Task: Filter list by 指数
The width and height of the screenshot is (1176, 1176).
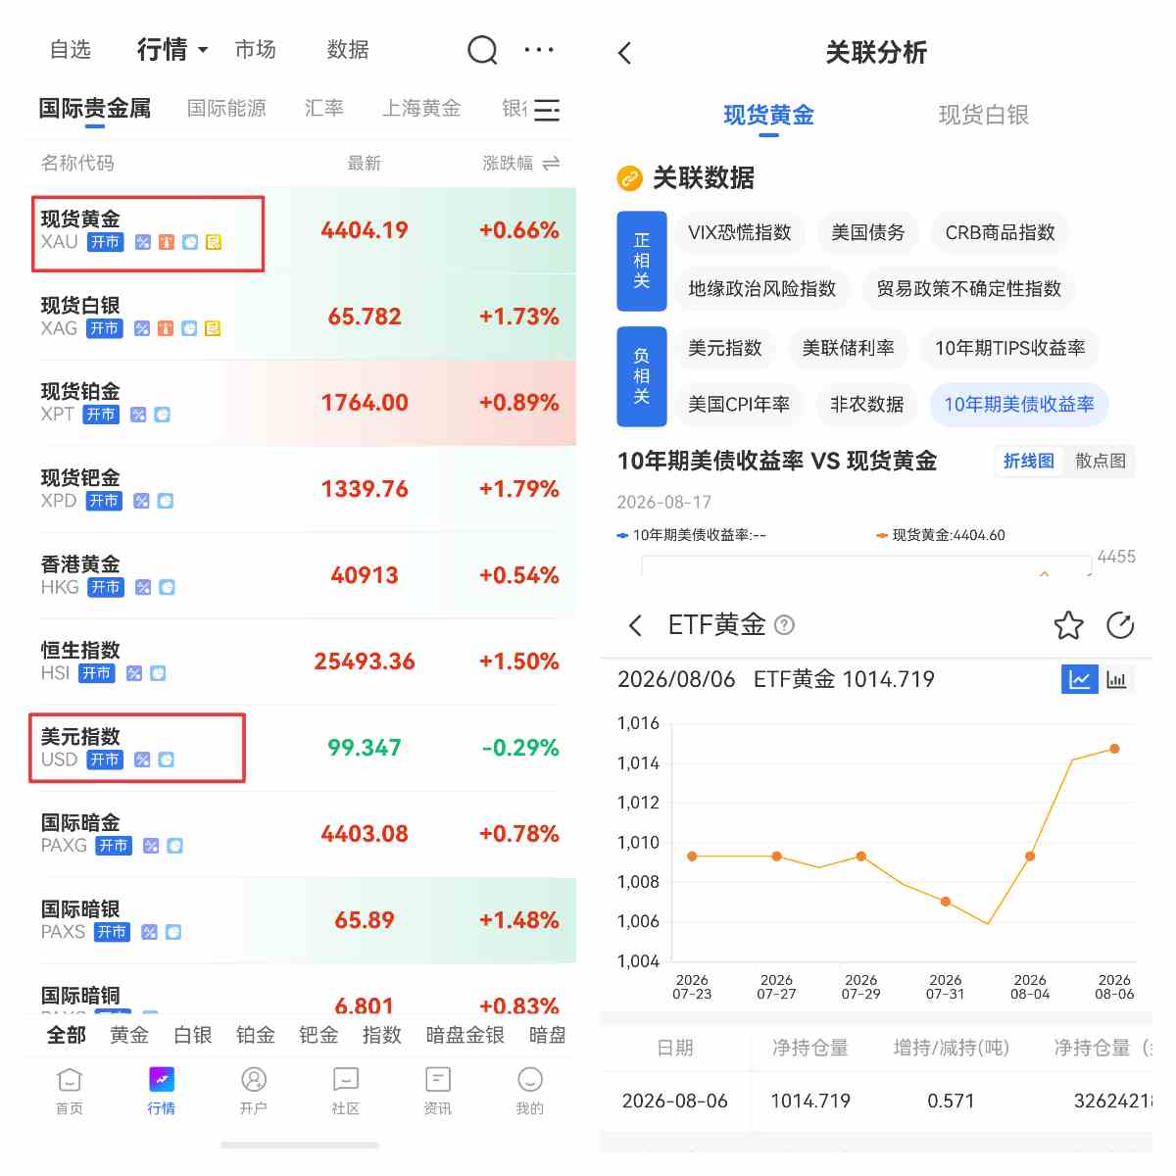Action: pyautogui.click(x=382, y=1035)
